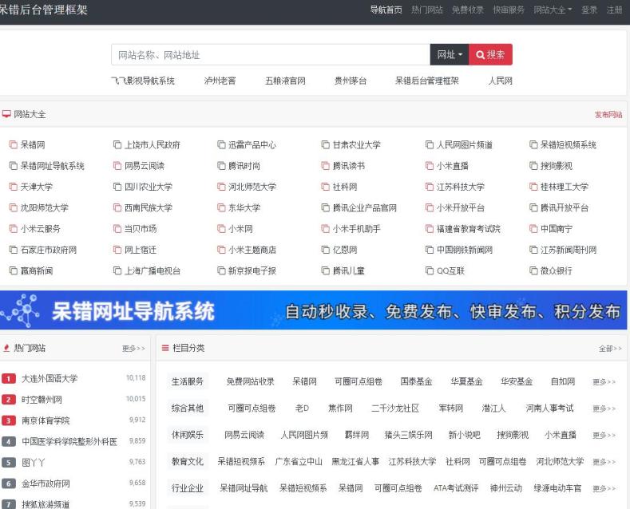Image resolution: width=630 pixels, height=509 pixels.
Task: Click the flame icon beside 热门网站 heading
Action: coord(6,348)
